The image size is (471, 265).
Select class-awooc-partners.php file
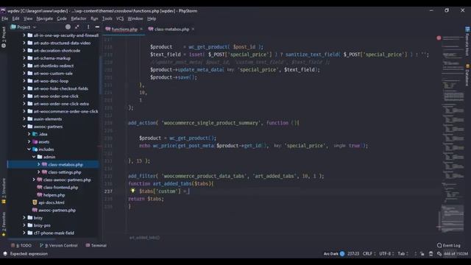[x=67, y=180]
